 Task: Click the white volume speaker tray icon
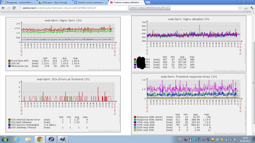click(x=235, y=140)
